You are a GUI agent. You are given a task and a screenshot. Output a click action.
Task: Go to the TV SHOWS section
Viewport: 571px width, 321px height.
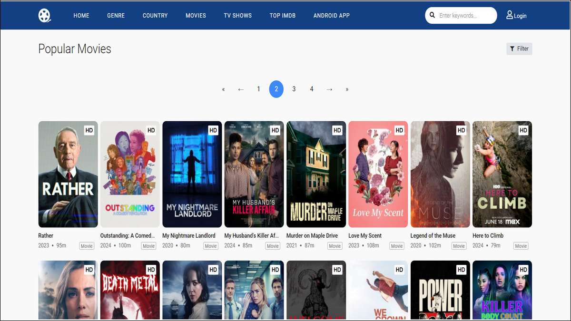coord(238,15)
